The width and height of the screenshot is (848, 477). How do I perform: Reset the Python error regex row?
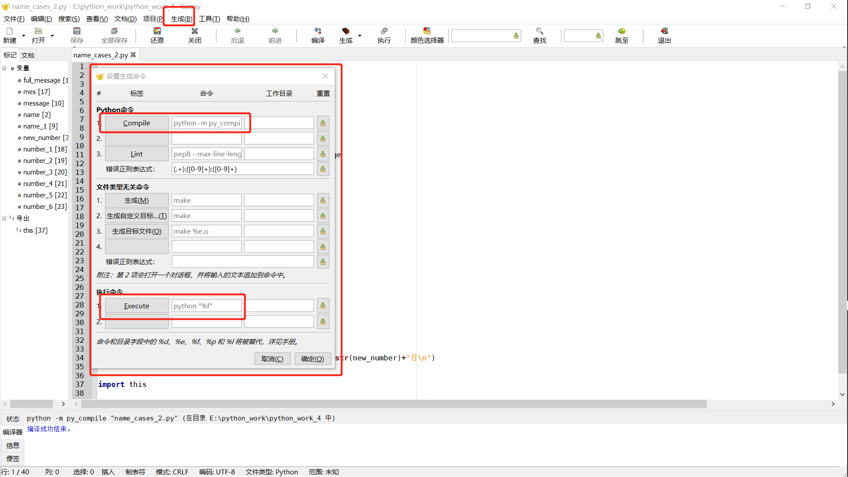[x=323, y=169]
